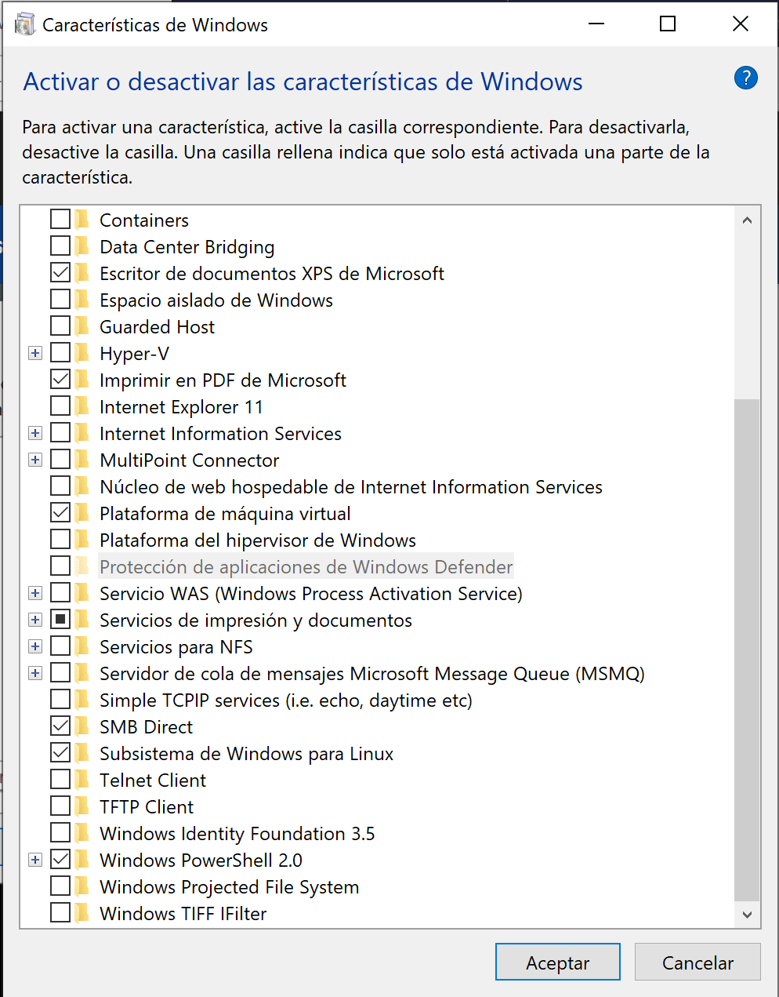Viewport: 779px width, 997px height.
Task: Expand Servicio WAS tree node
Action: coord(35,593)
